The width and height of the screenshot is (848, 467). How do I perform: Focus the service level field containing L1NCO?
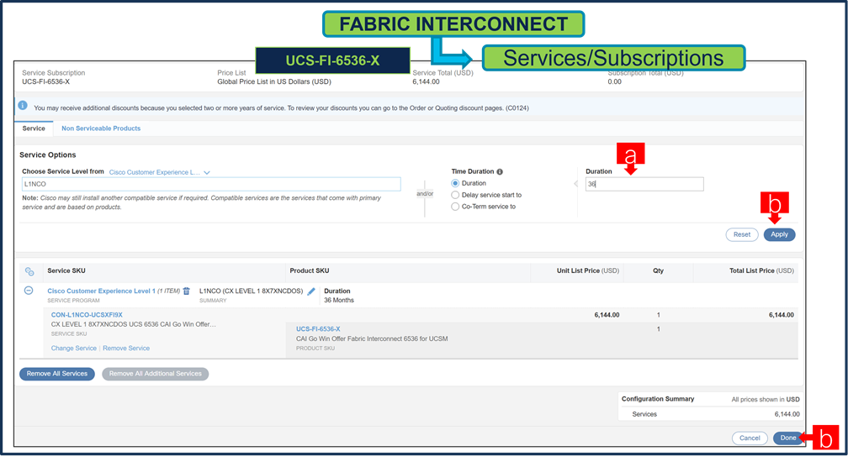[211, 184]
